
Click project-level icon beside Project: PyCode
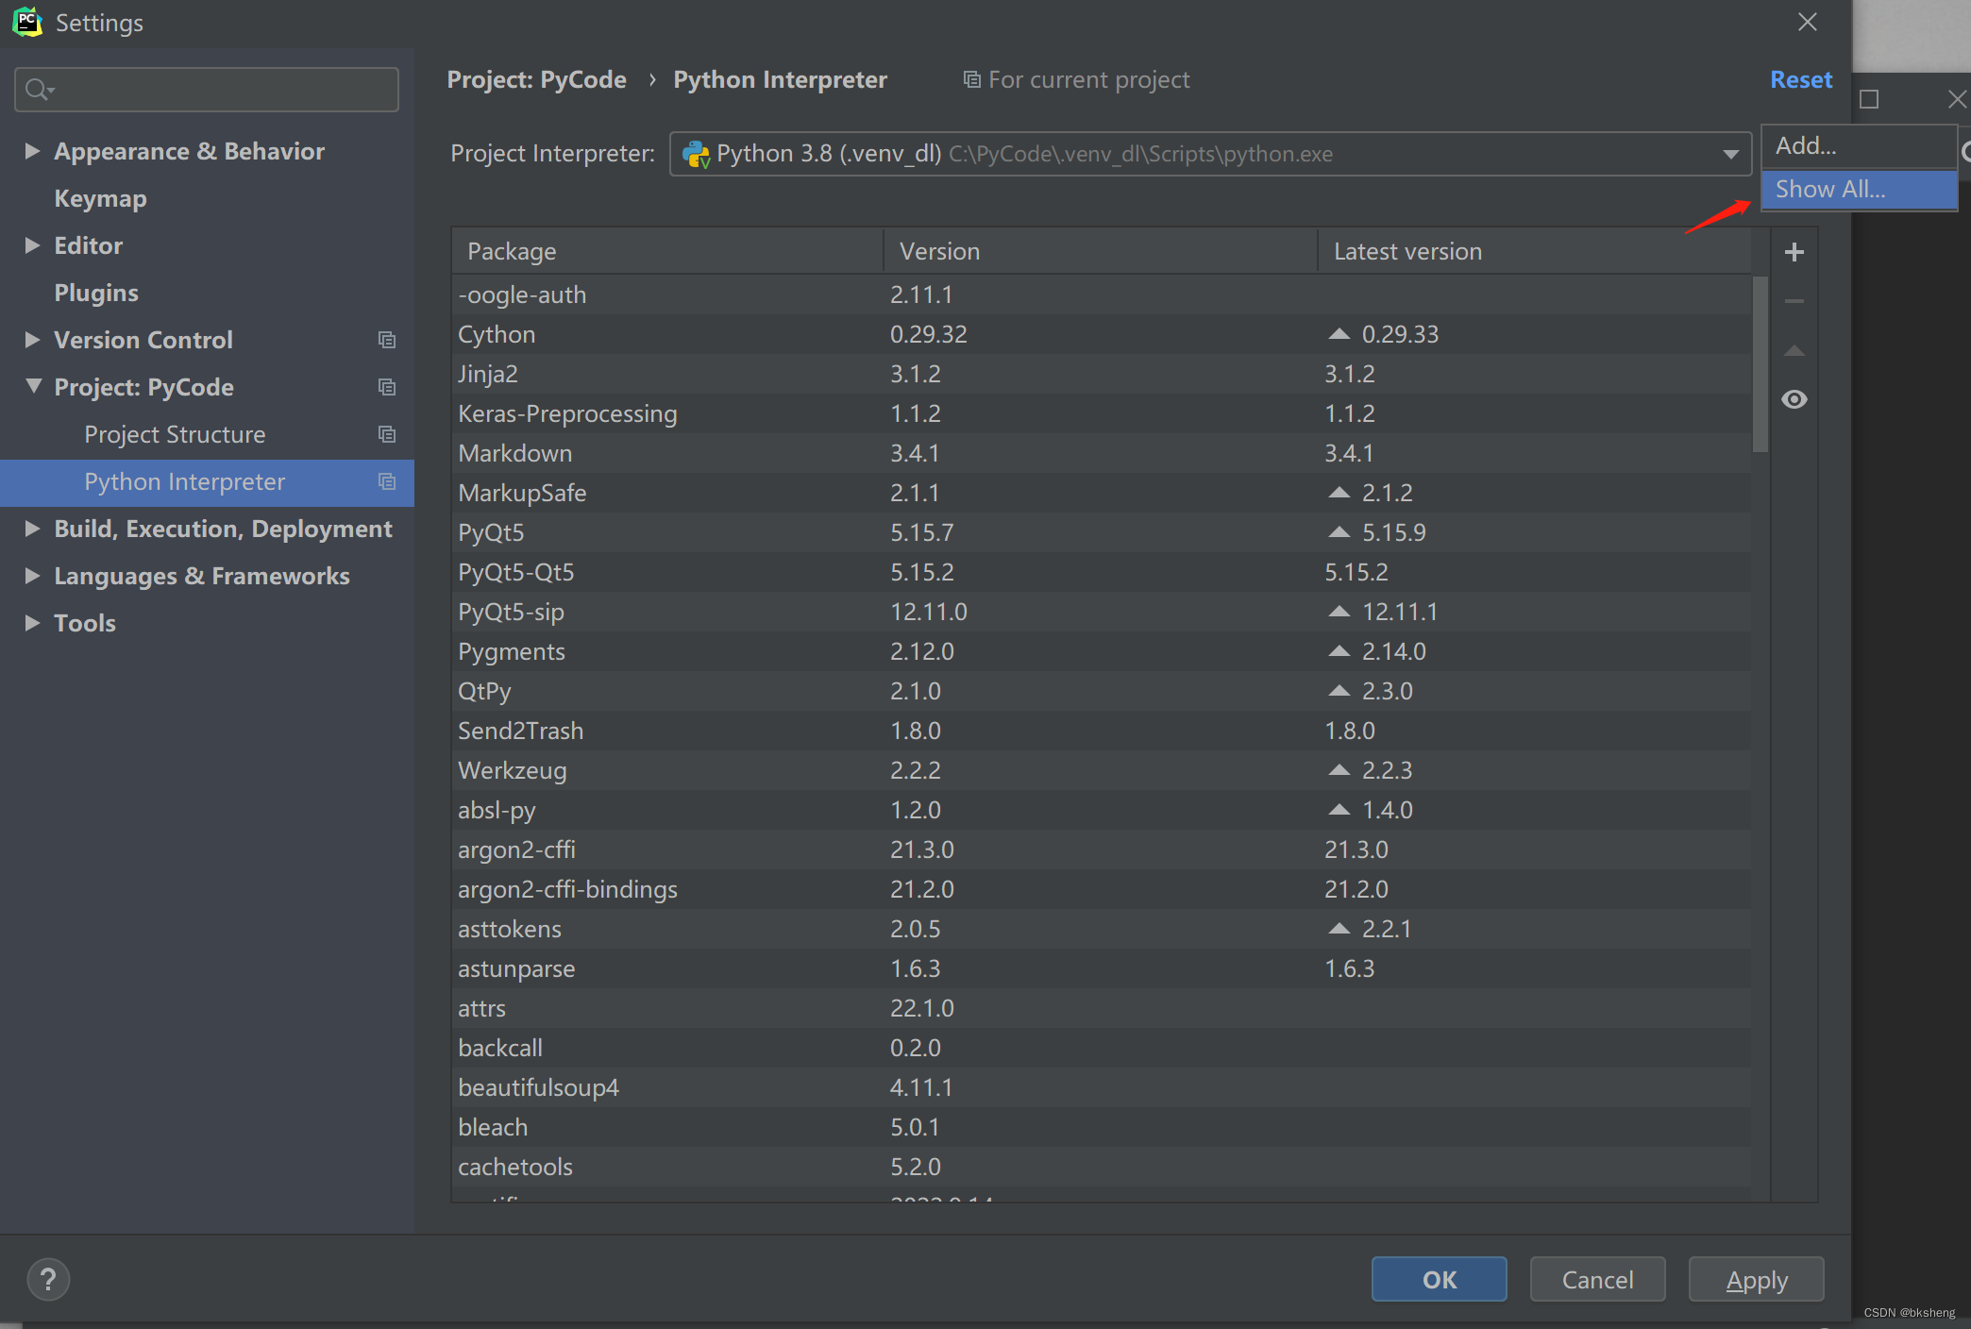click(387, 387)
